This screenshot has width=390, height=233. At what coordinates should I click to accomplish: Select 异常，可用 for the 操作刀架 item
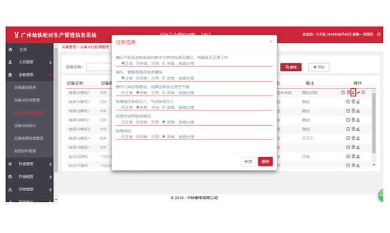138,93
